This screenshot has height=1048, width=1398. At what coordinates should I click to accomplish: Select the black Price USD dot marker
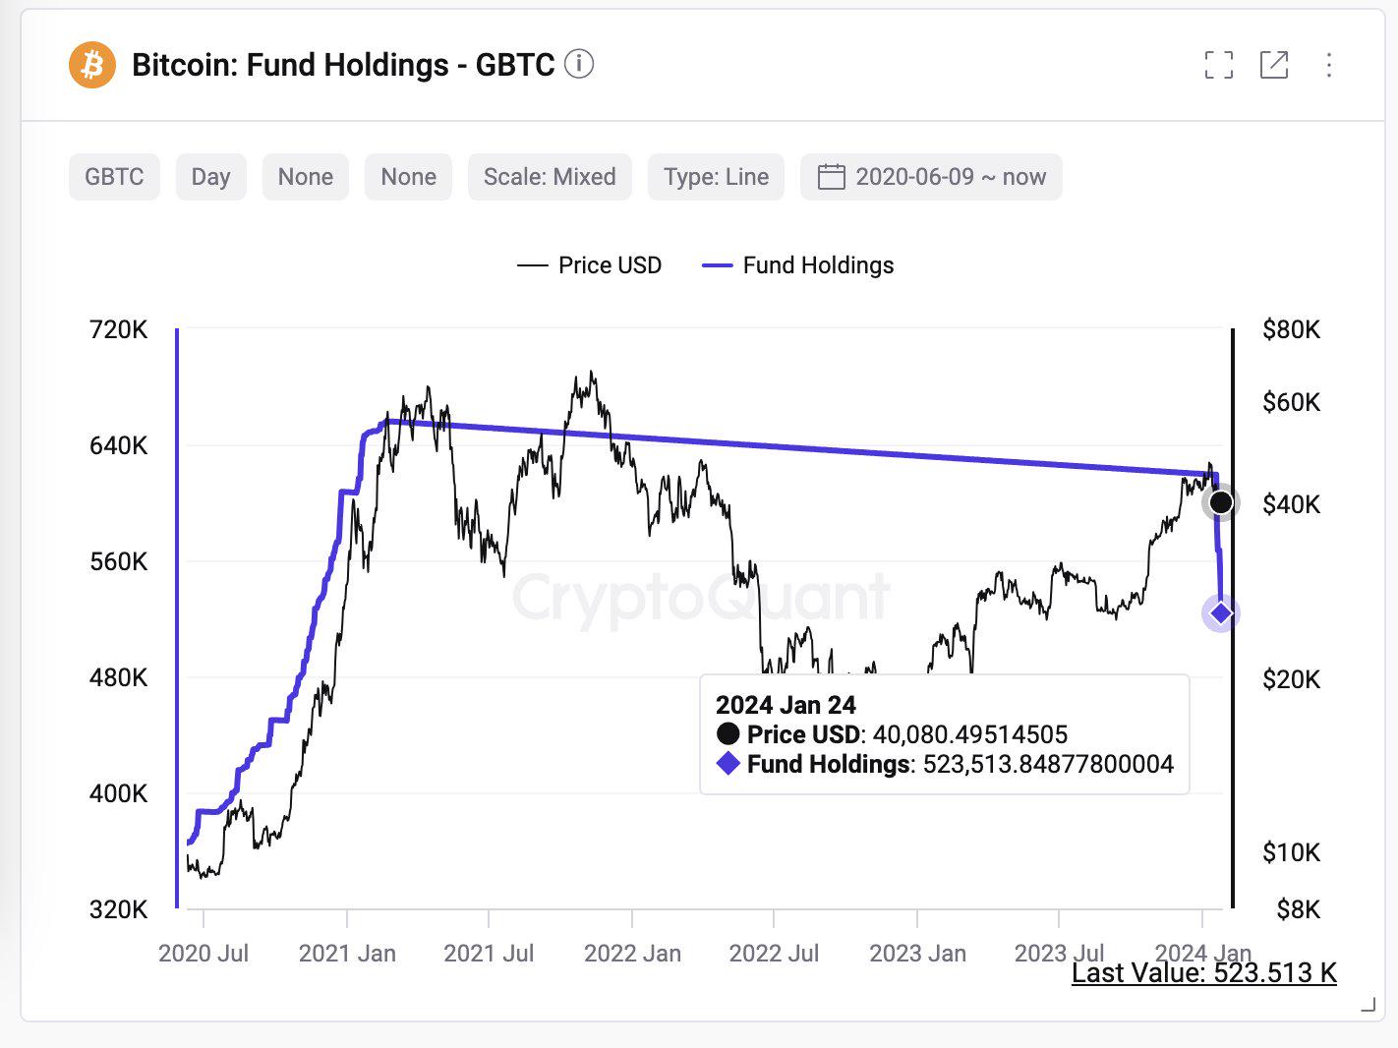1221,502
